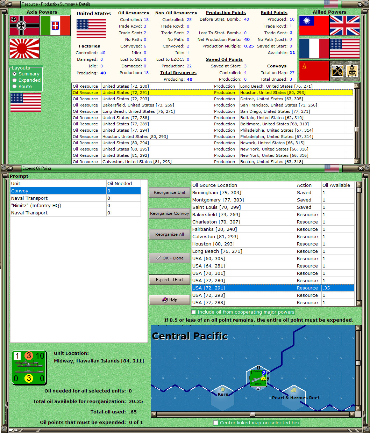Select the "Nimitz" (Infantry HQ) unit row
Viewport: 370px width, 433px height.
click(x=76, y=206)
